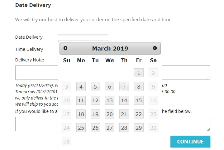The image size is (224, 150).
Task: Pick March 18 as delivery date
Action: point(81,114)
